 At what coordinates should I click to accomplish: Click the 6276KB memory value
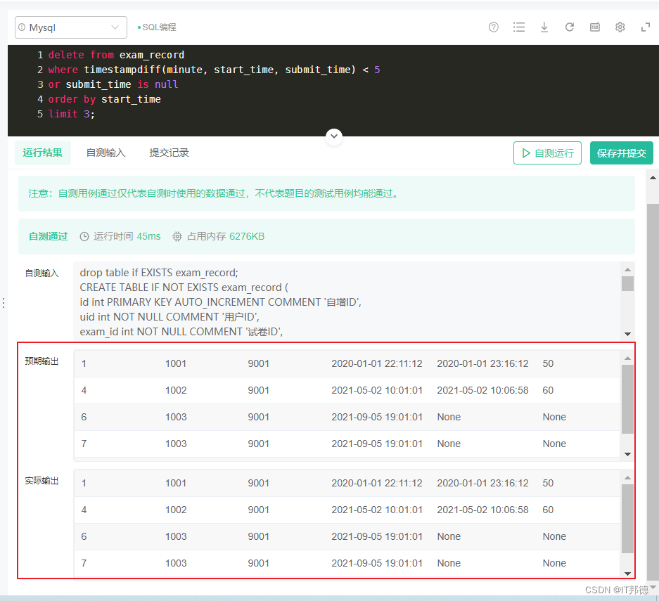[247, 236]
